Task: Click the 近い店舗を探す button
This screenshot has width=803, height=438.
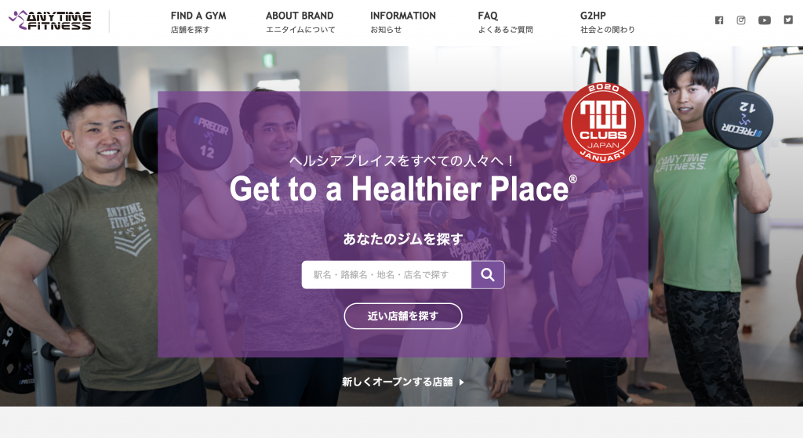Action: tap(403, 317)
